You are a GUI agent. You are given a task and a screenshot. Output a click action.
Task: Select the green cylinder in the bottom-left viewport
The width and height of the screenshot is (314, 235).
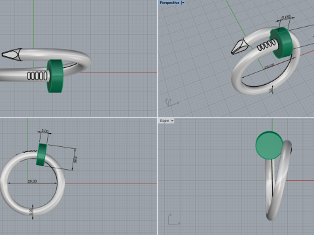tap(41, 155)
